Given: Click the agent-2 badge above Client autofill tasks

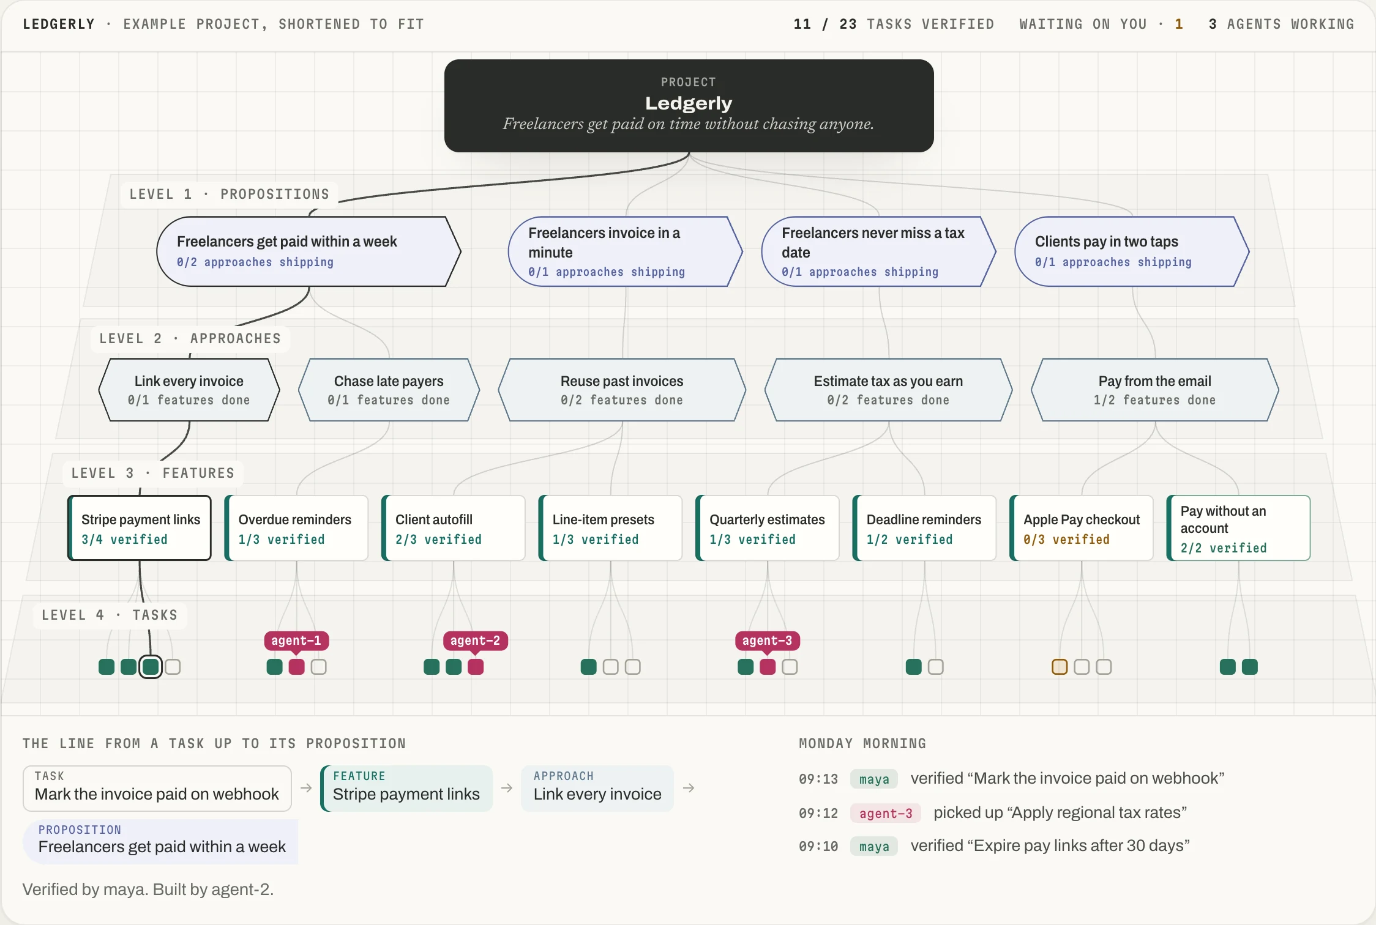Looking at the screenshot, I should (476, 641).
